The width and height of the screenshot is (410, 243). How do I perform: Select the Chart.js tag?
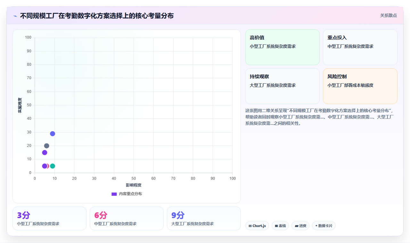click(x=257, y=226)
